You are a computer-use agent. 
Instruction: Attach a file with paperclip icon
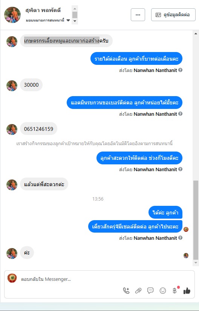(138, 291)
